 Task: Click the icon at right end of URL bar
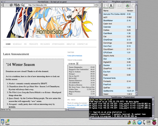pyautogui.click(x=96, y=5)
